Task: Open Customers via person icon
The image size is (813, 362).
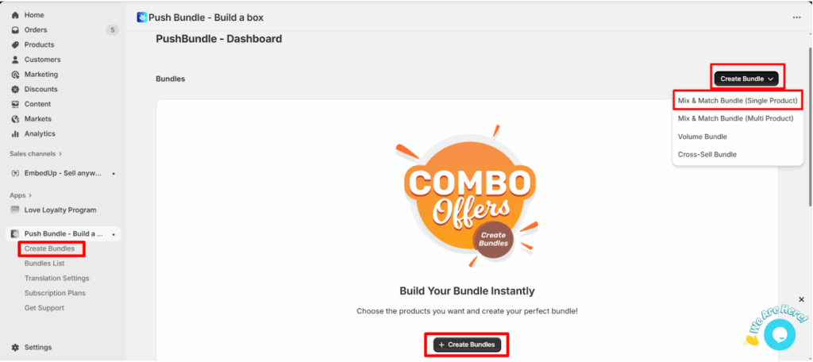Action: (15, 60)
